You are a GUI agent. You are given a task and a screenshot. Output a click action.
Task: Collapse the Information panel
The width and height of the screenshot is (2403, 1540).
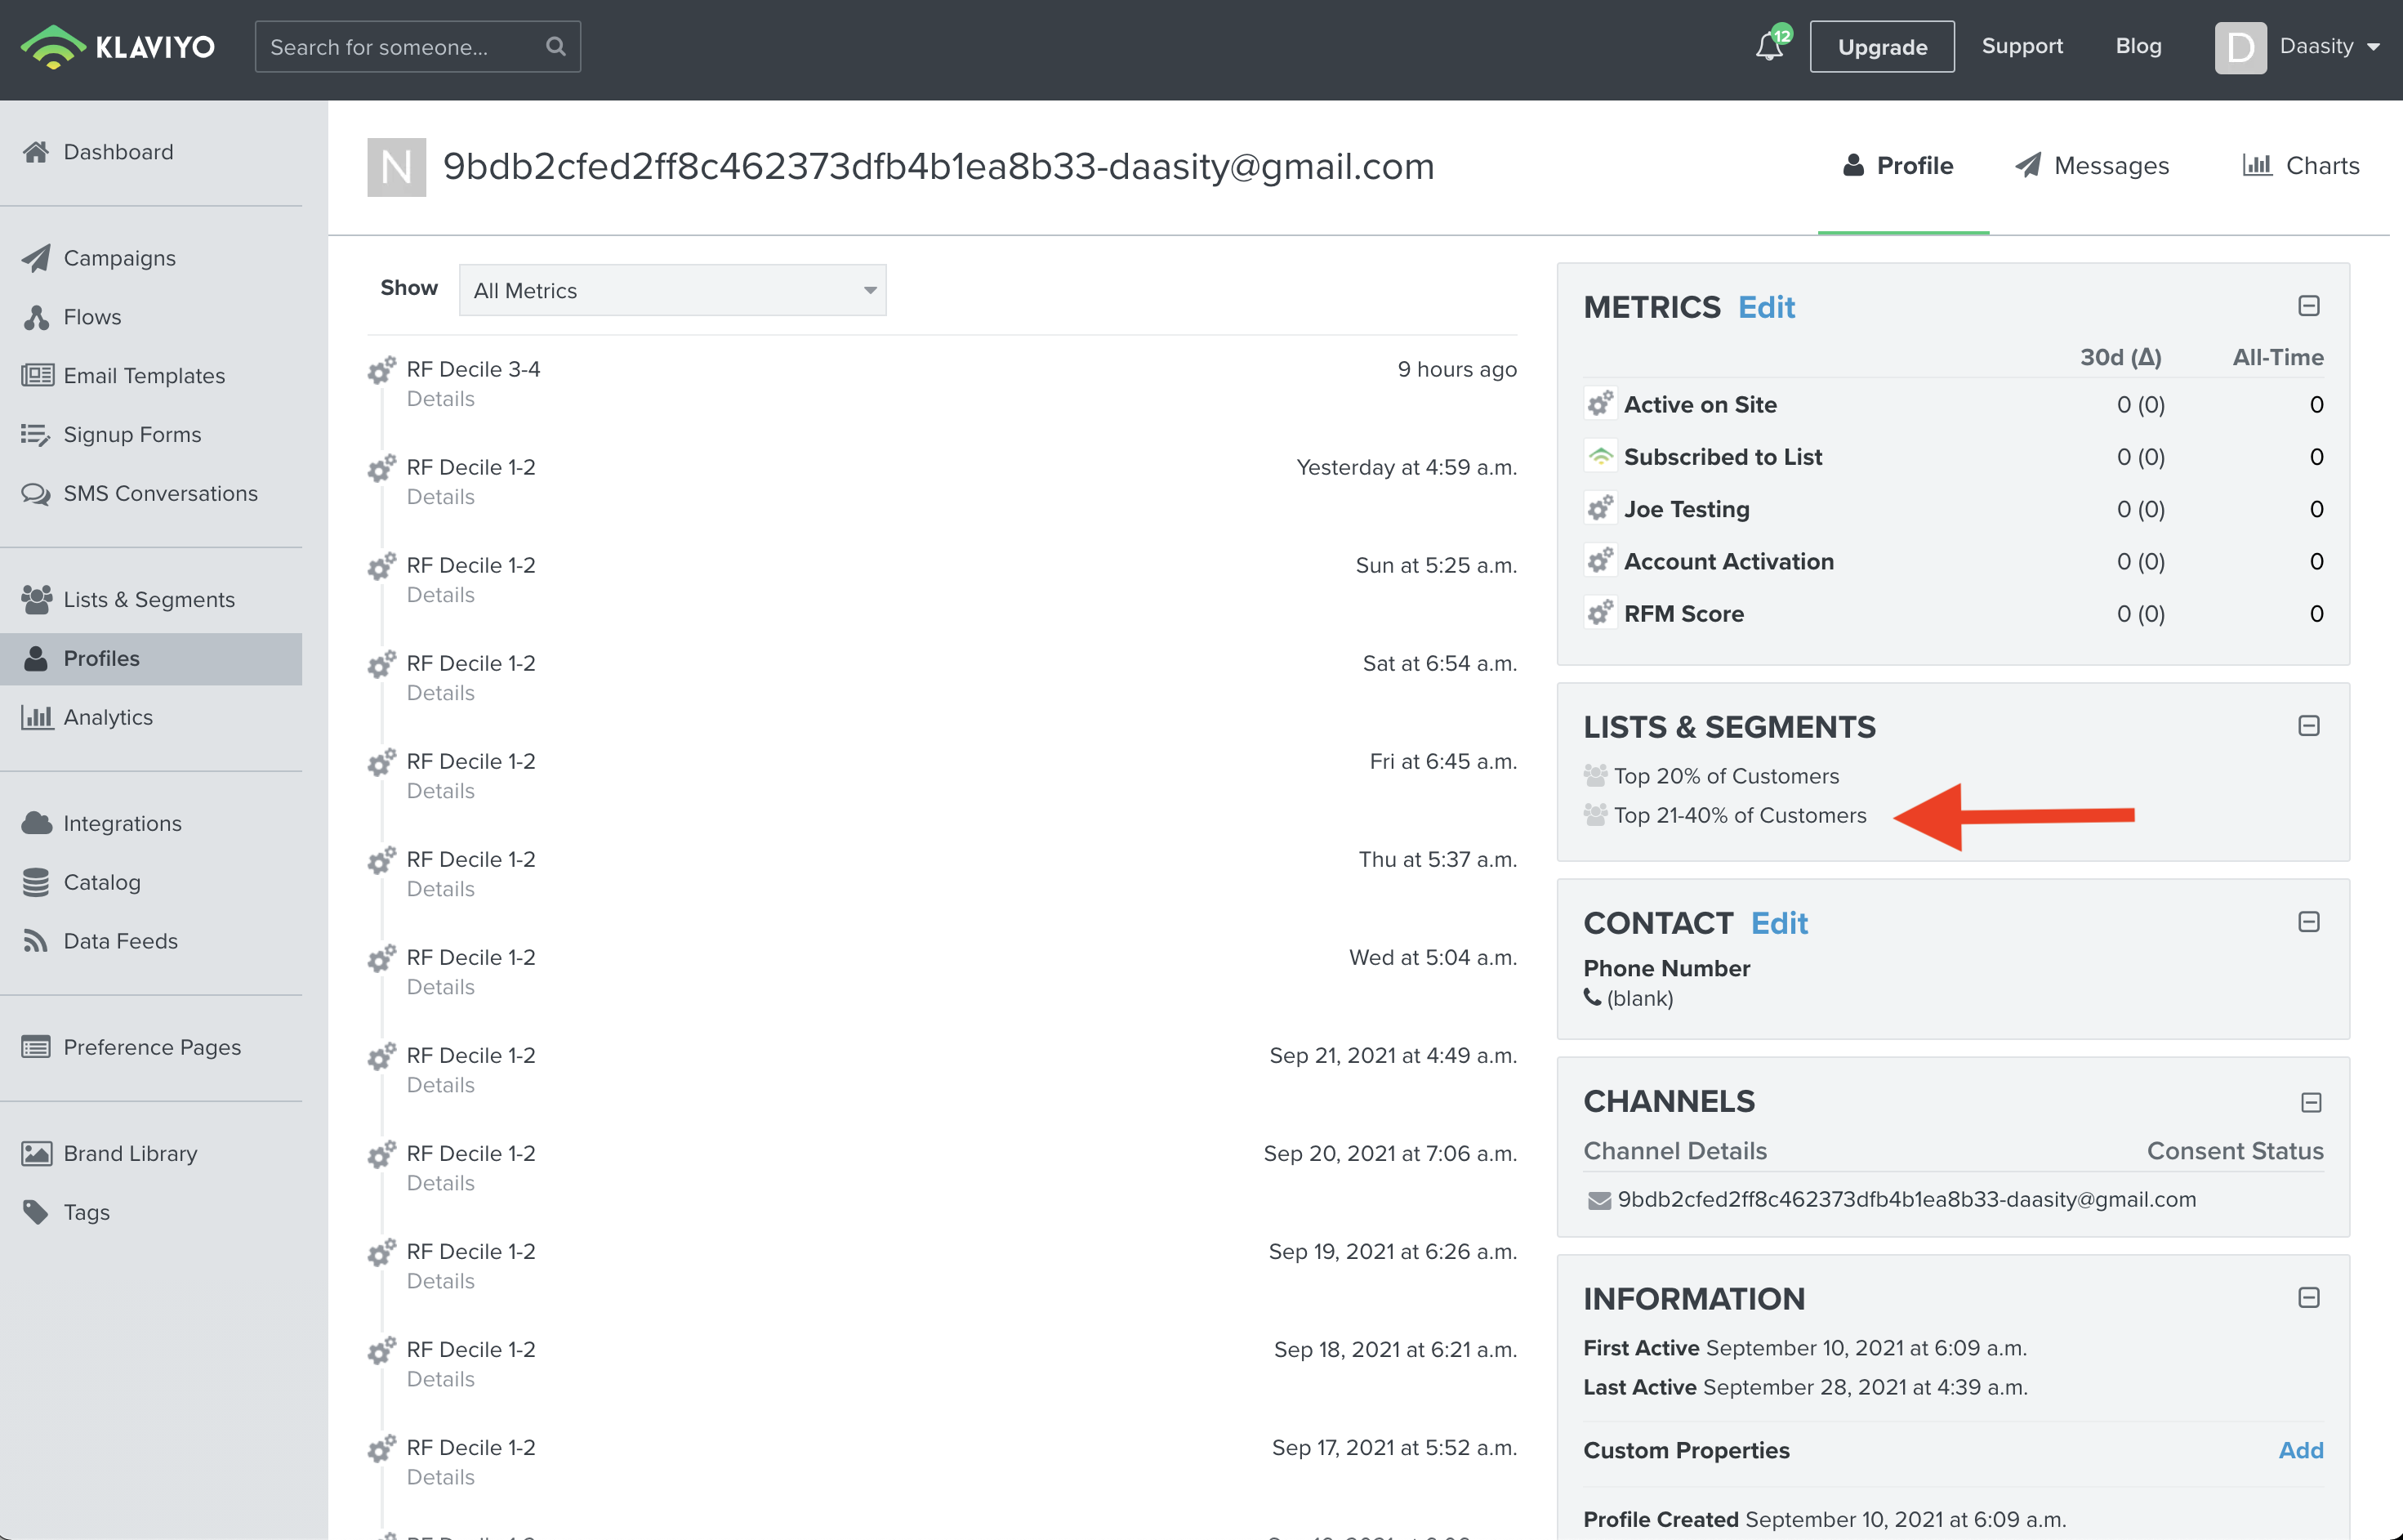(2308, 1298)
